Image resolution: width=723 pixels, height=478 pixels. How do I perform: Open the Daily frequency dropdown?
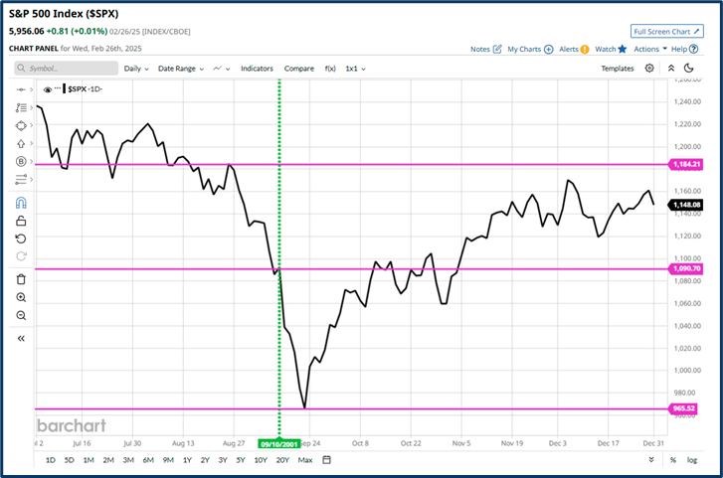coord(136,69)
